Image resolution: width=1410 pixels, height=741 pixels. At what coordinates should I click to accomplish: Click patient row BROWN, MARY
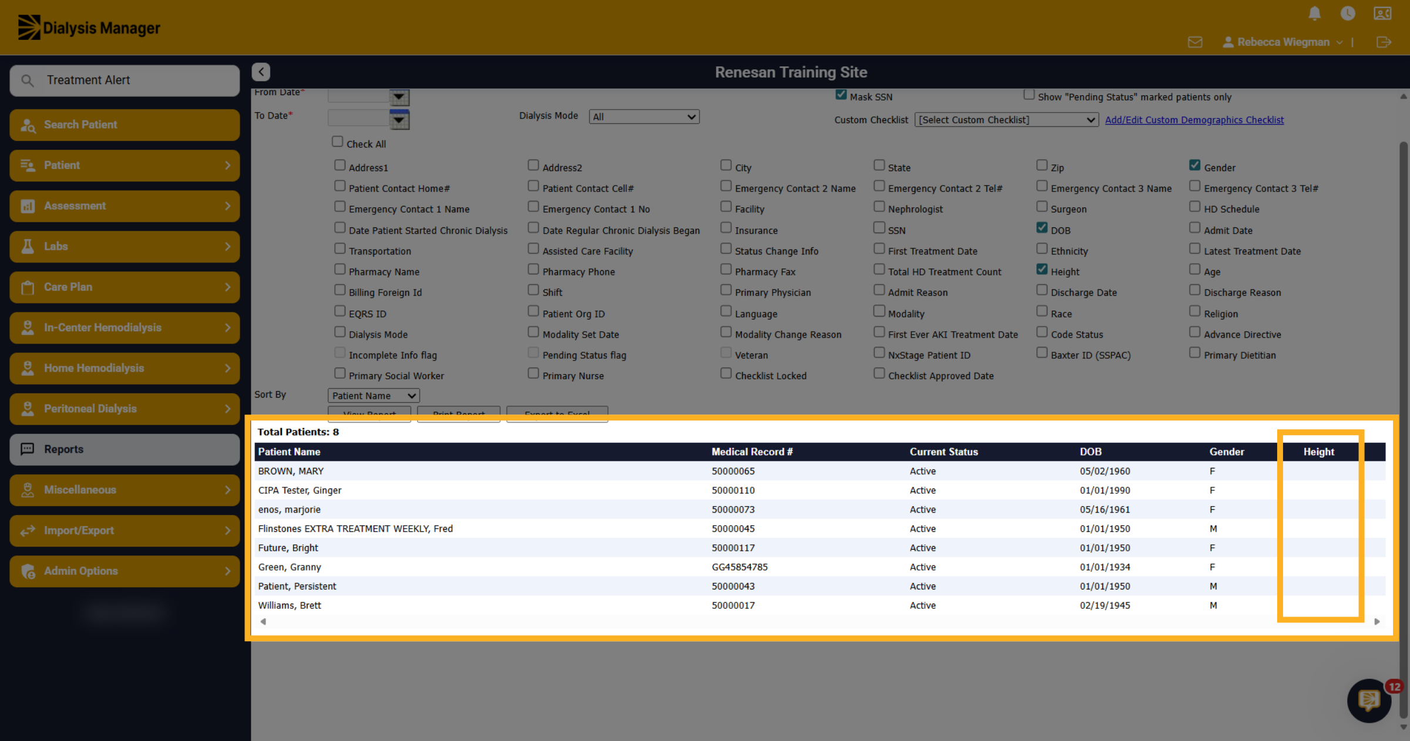point(820,471)
